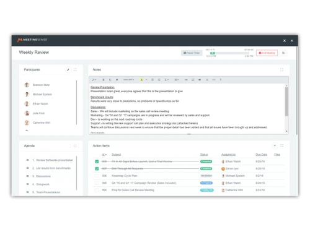The height and width of the screenshot is (232, 310).
Task: Check the Roadmap Cycle Plan checkbox
Action: click(97, 176)
